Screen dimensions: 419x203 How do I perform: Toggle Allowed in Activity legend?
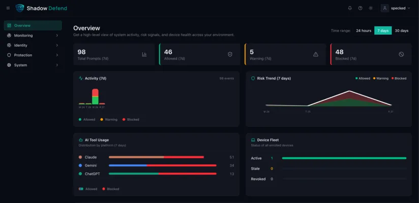pos(87,119)
